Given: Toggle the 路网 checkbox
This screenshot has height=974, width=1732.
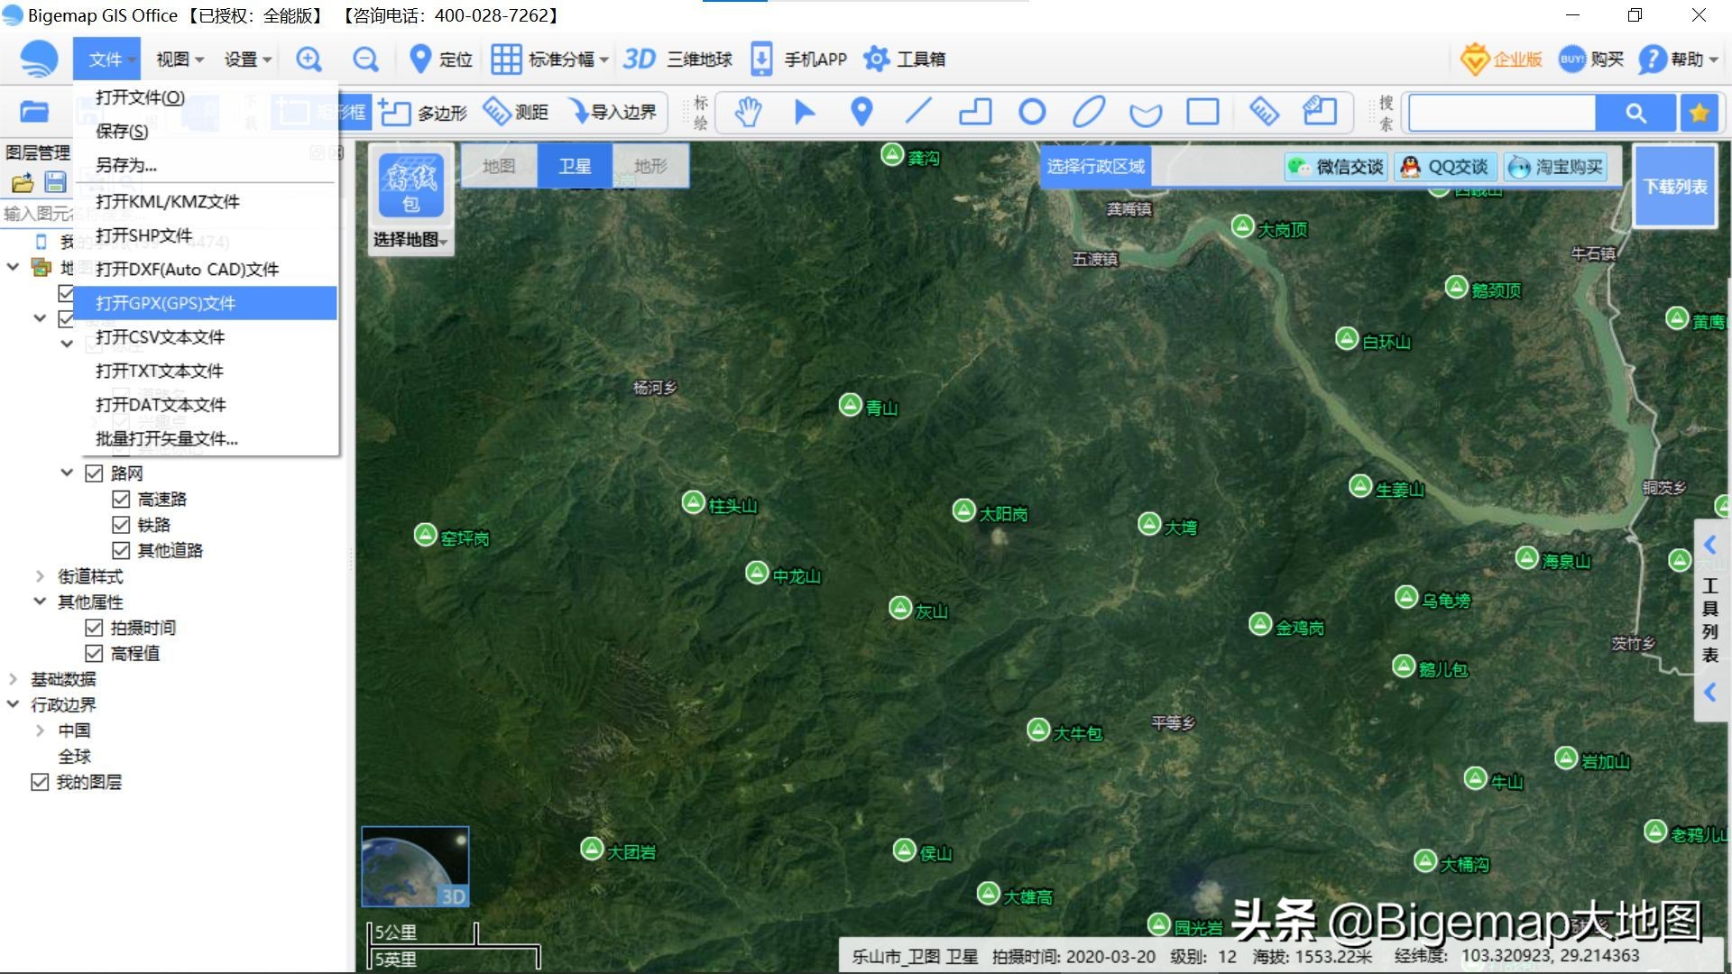Looking at the screenshot, I should 94,473.
